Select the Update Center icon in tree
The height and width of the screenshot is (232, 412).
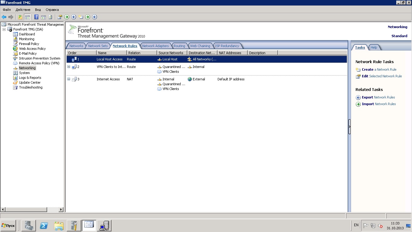tap(15, 82)
